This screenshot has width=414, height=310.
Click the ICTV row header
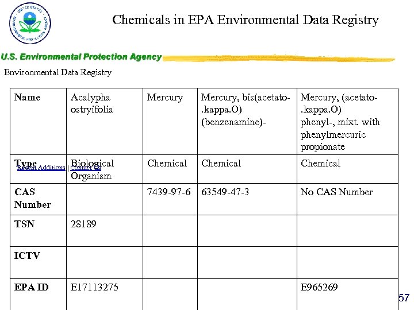tap(27, 255)
